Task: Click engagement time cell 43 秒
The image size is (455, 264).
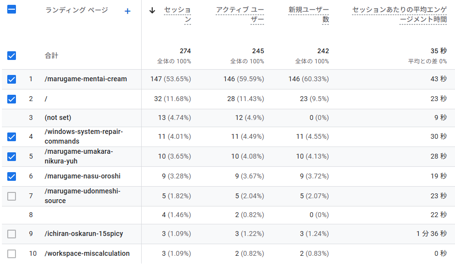Action: [x=439, y=79]
